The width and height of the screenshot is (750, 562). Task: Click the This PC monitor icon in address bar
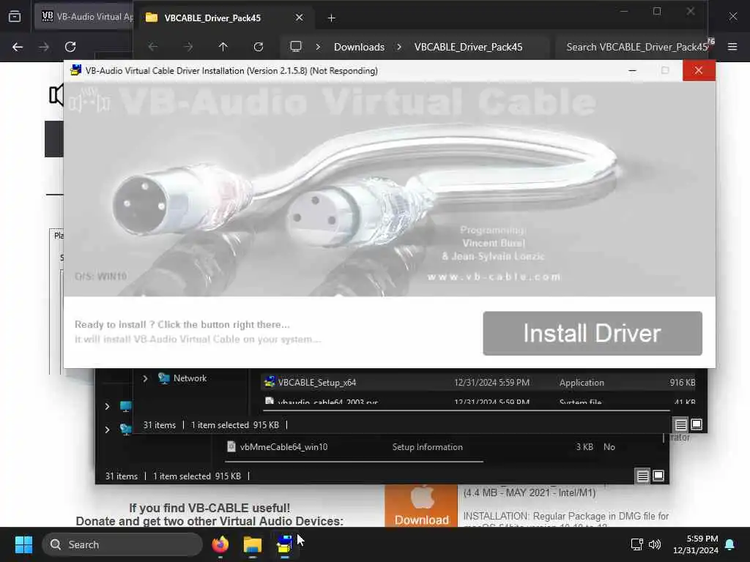tap(296, 47)
